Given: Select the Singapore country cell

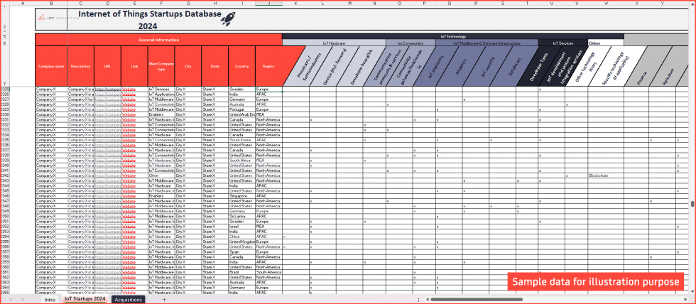Looking at the screenshot, I should pyautogui.click(x=242, y=196).
